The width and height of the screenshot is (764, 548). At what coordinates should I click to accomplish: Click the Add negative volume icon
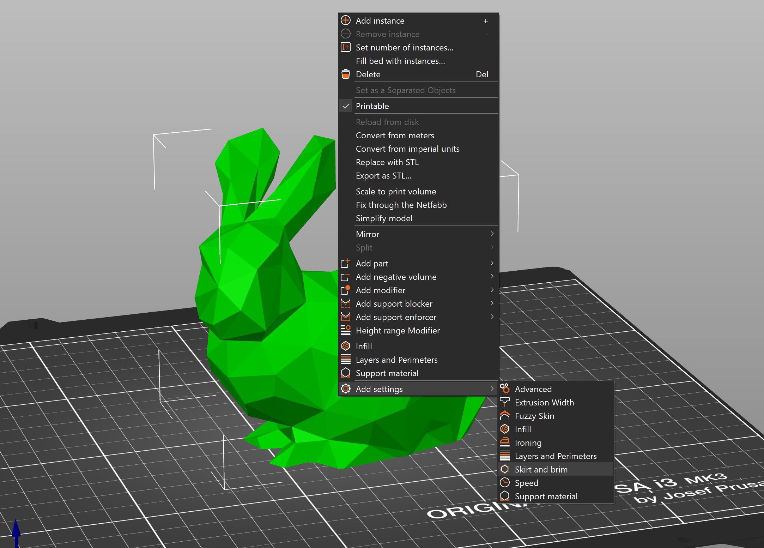tap(346, 277)
